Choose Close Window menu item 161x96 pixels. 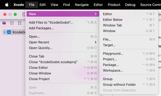click(x=63, y=73)
